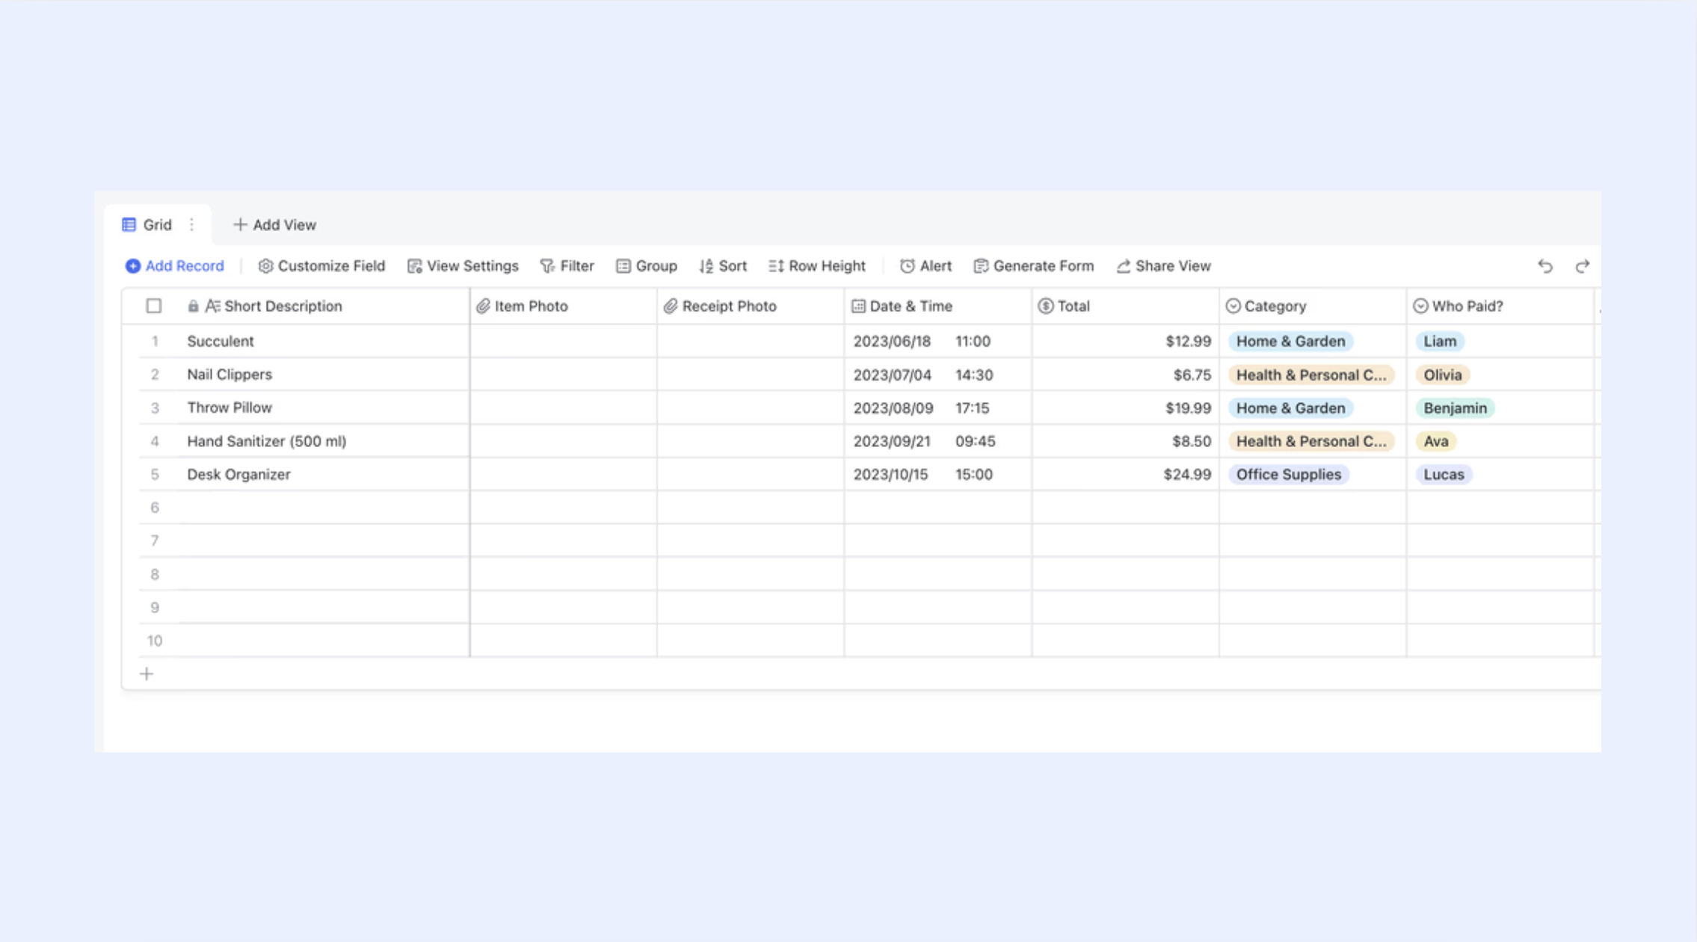Change the Row Height
The image size is (1697, 942).
pyautogui.click(x=817, y=266)
